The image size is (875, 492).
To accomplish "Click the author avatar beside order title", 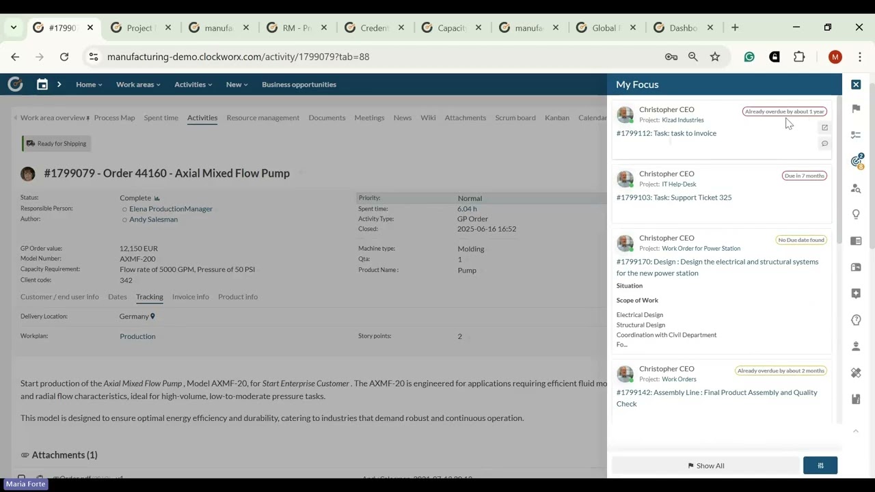I will pos(28,174).
